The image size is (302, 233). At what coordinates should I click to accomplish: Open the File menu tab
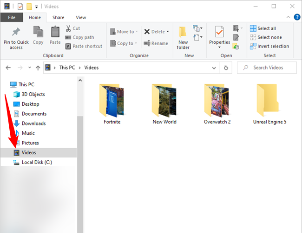point(12,17)
